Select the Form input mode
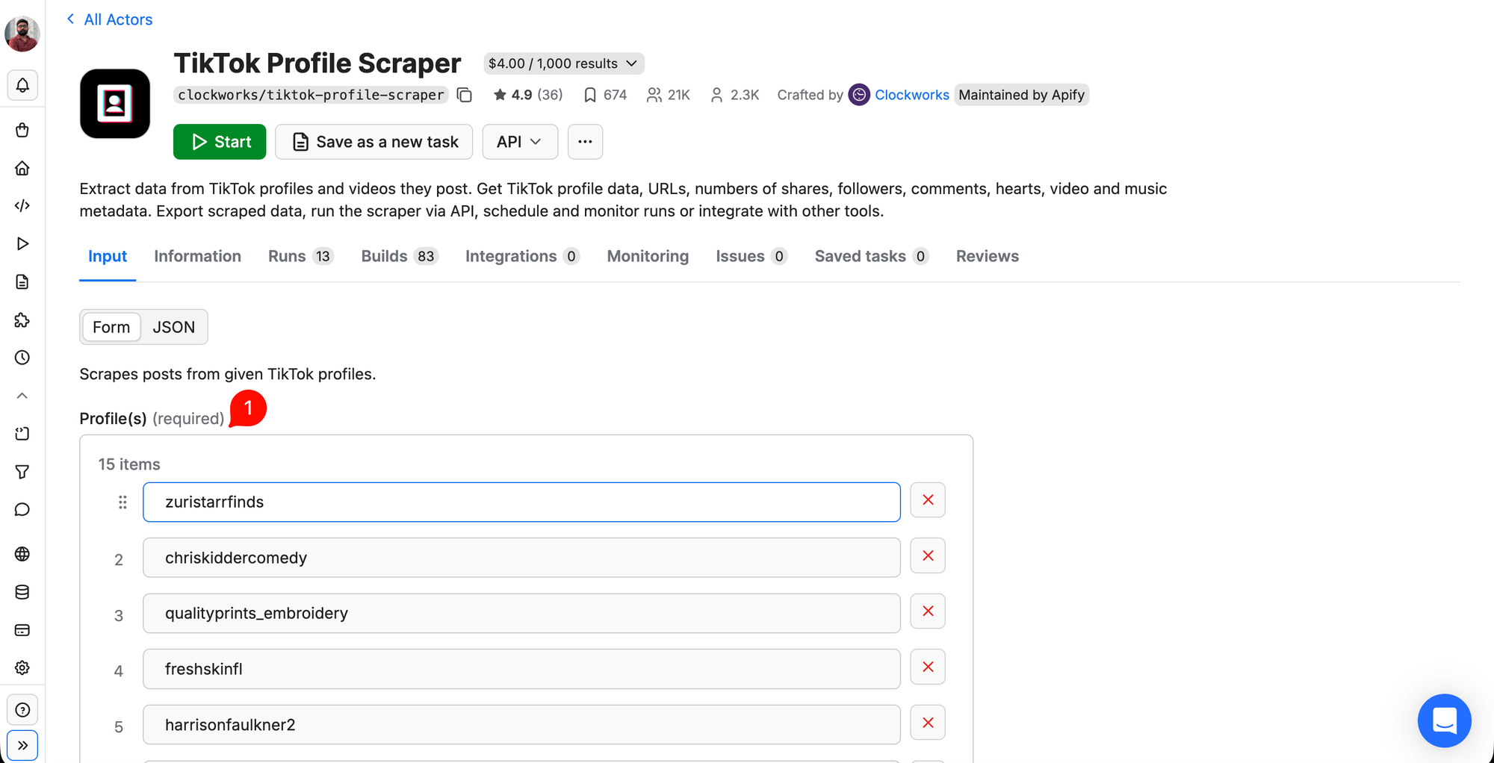1494x763 pixels. coord(111,327)
